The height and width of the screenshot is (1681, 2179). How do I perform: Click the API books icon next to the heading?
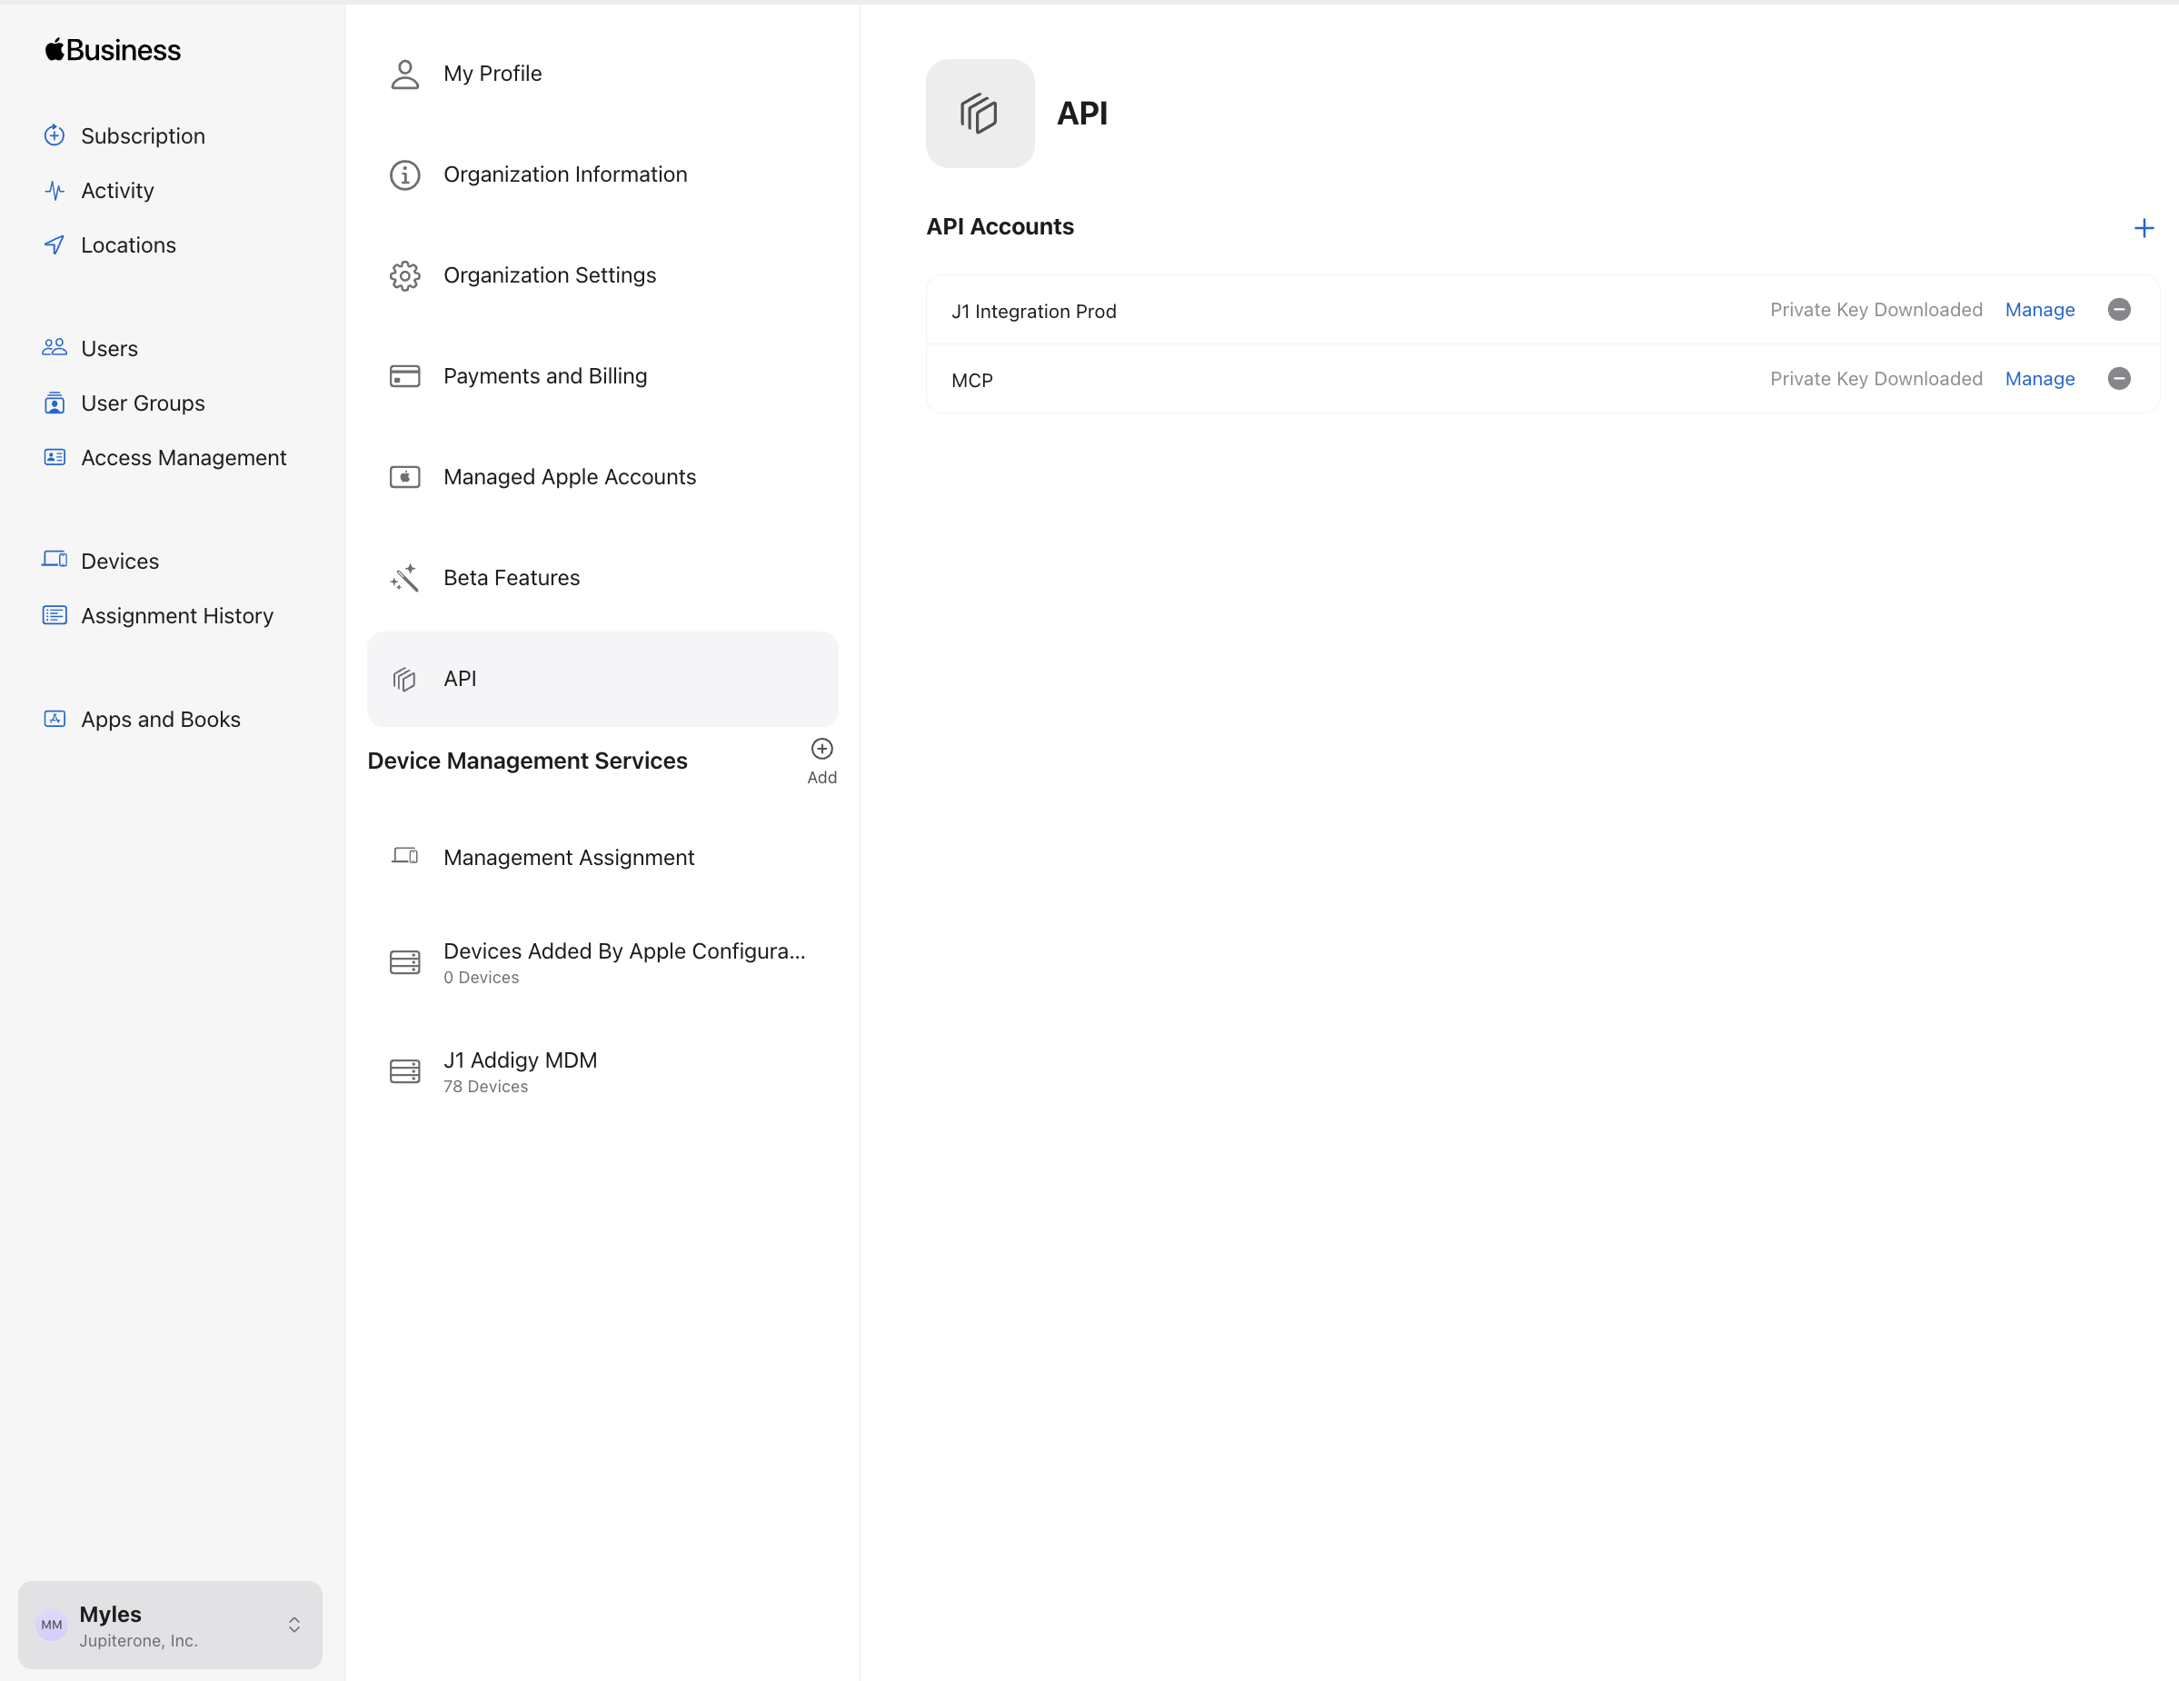point(979,113)
